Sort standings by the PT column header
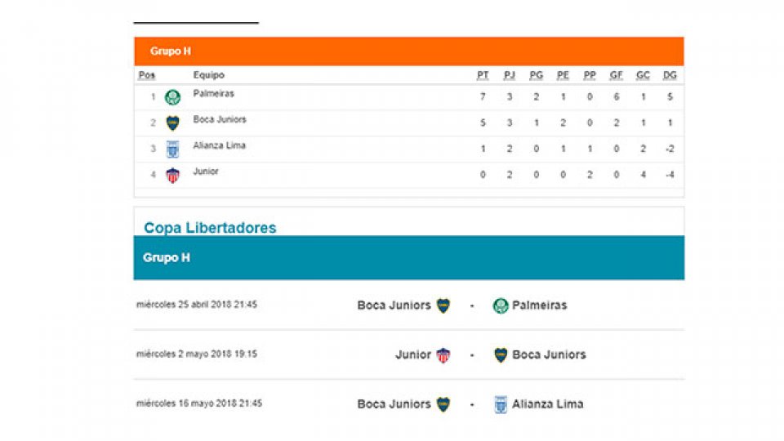Screen dimensions: 784x441 click(x=483, y=75)
